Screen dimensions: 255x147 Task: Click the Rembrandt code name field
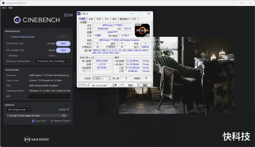(x=103, y=29)
